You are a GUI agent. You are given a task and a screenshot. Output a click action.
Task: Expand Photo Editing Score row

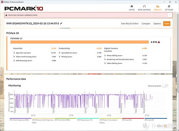point(105,56)
